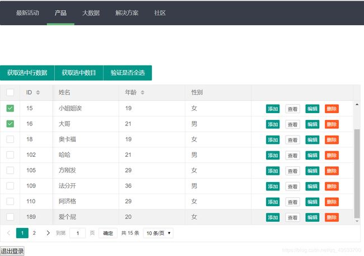The width and height of the screenshot is (364, 256).
Task: Open the 大数据 nav tab
Action: pos(91,13)
